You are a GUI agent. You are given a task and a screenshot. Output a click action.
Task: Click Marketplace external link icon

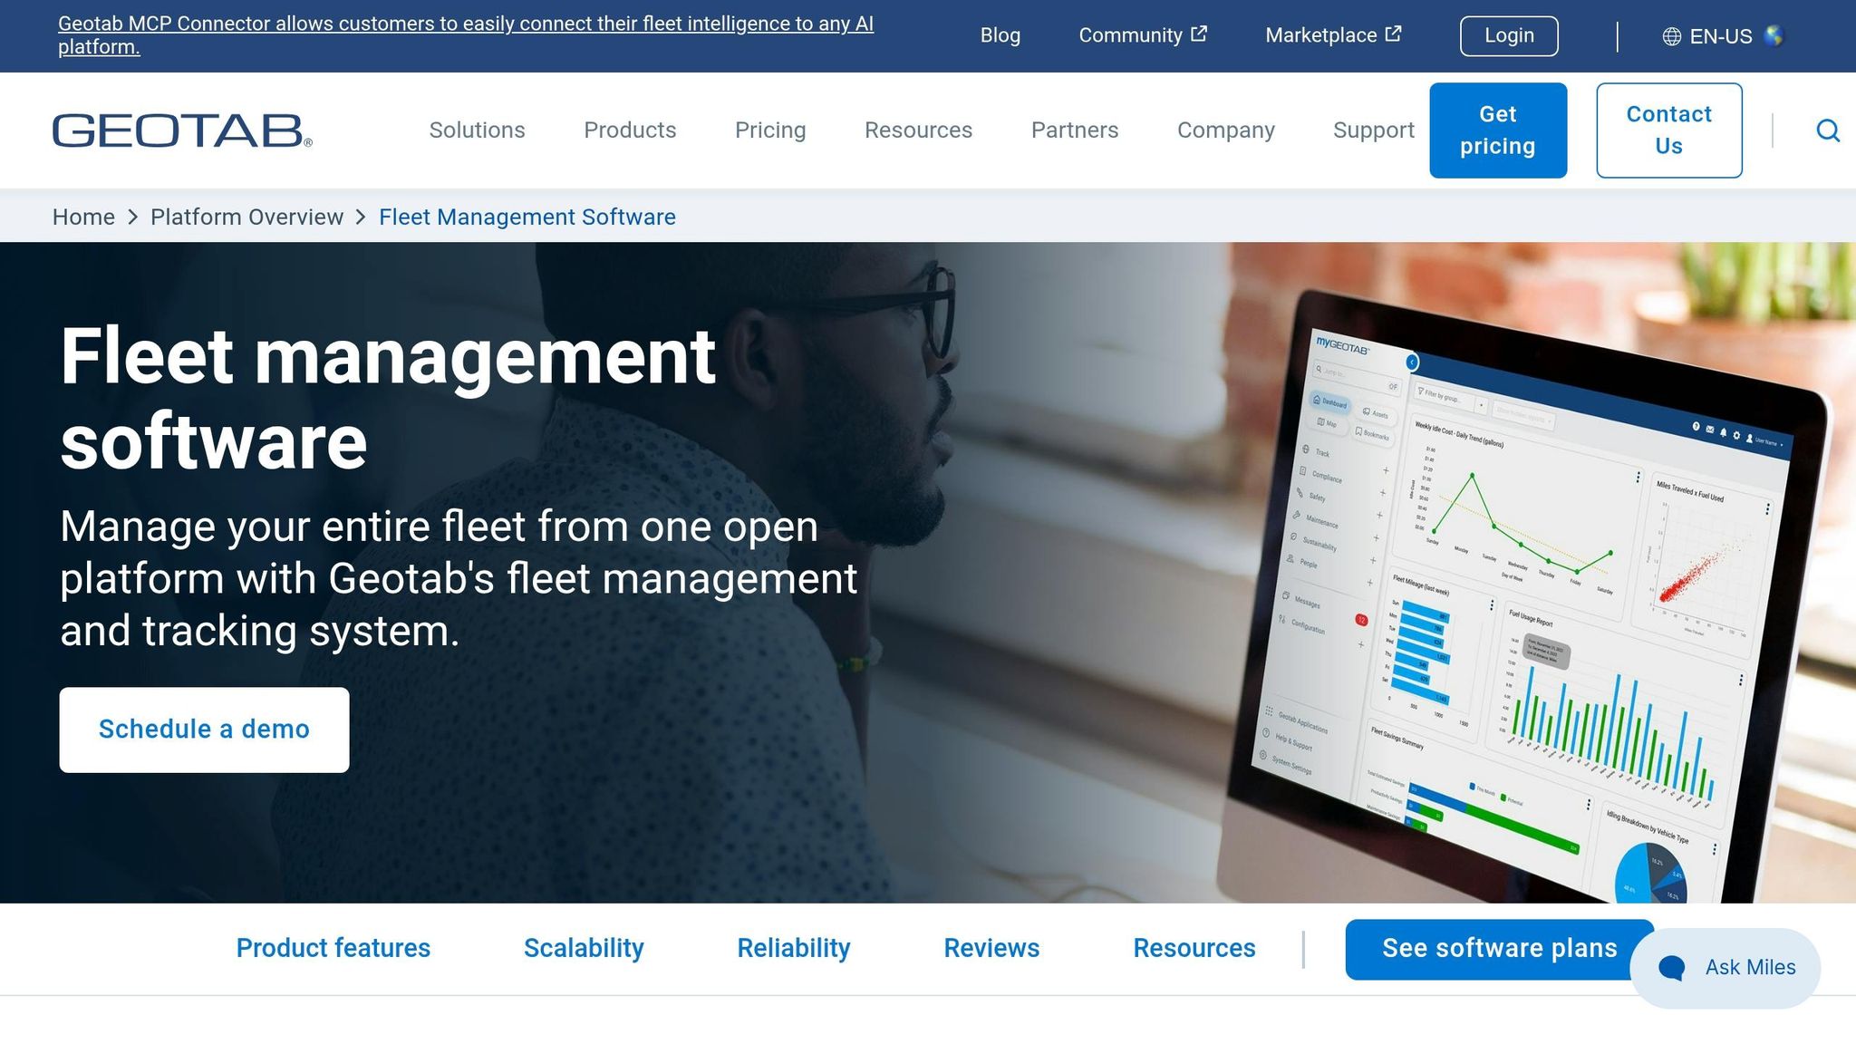[1394, 34]
